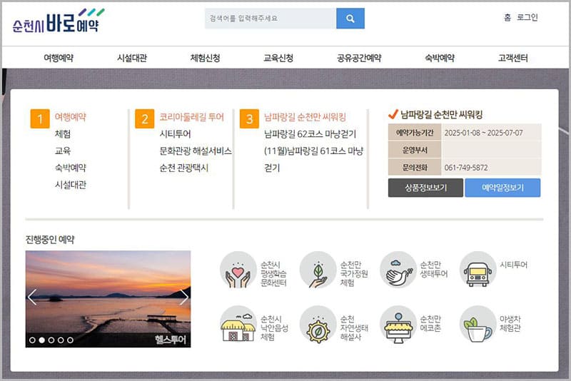This screenshot has height=381, width=571.
Task: Open the 숙박예약 menu
Action: tap(440, 58)
